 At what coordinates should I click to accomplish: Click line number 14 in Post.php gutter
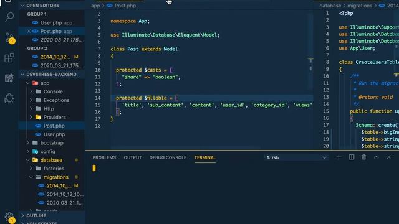[98, 98]
